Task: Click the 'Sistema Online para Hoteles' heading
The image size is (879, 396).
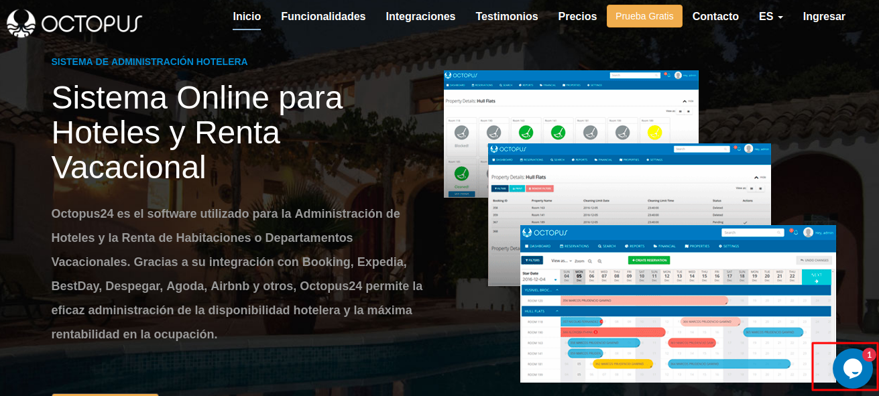Action: click(197, 133)
